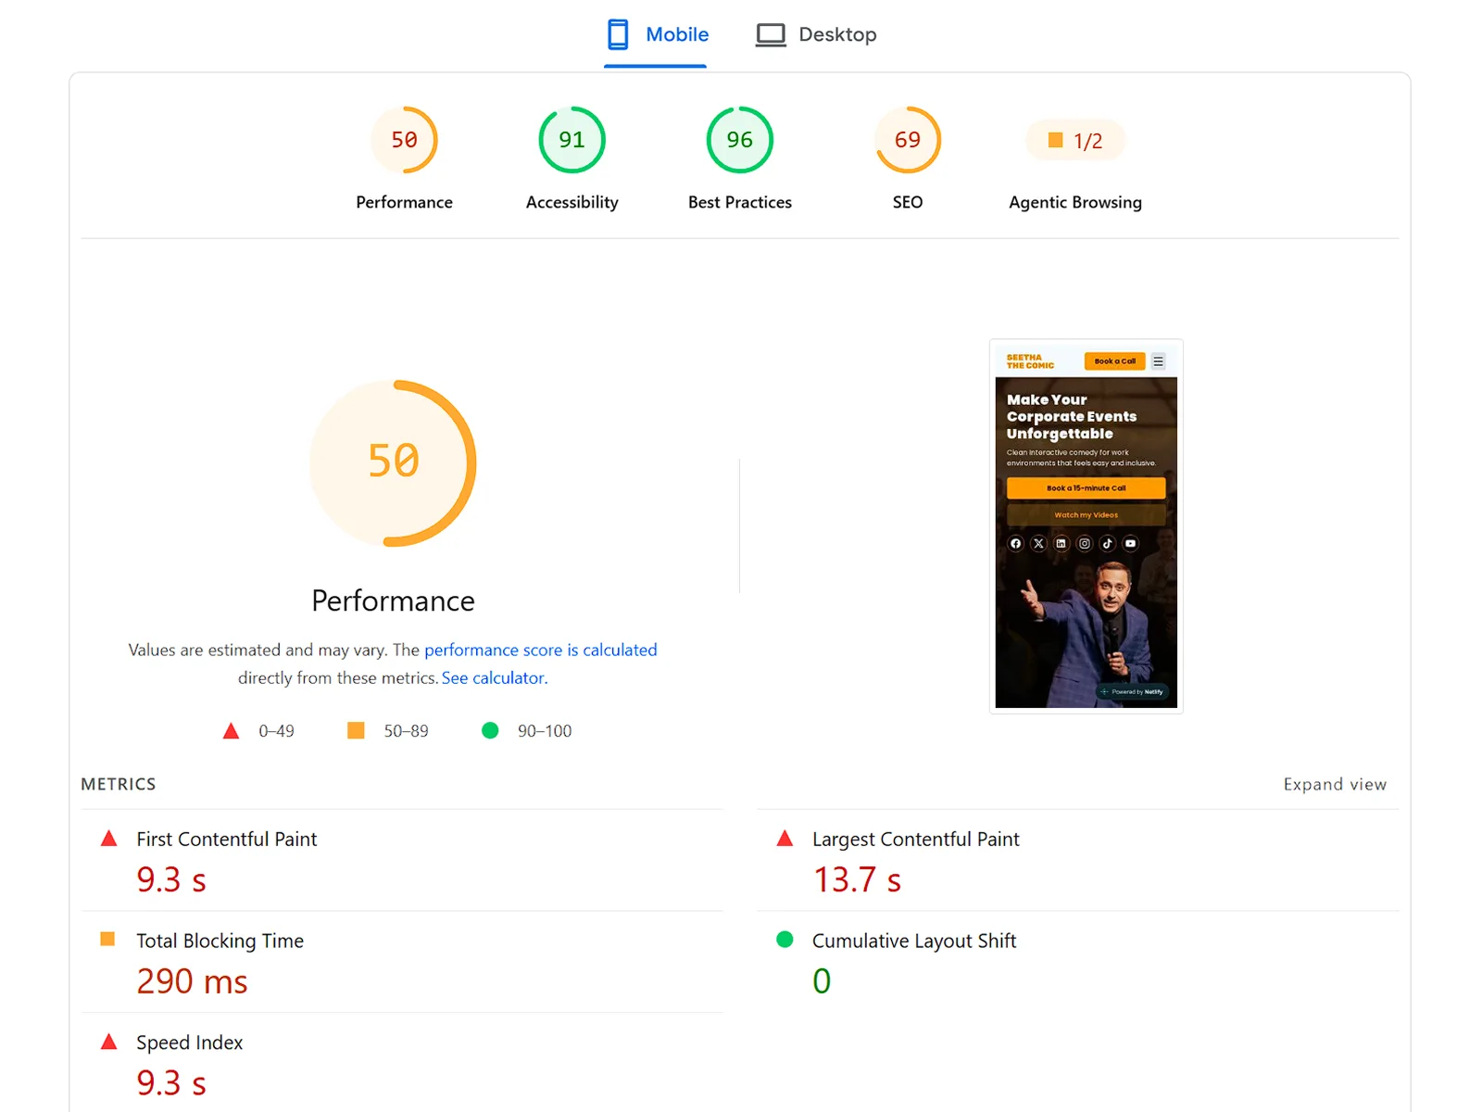Click the 'First Contentful Paint' metric label
The height and width of the screenshot is (1112, 1482).
click(x=226, y=839)
